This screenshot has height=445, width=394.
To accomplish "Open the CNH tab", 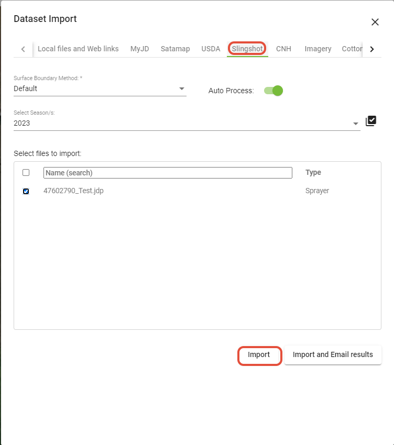I will click(x=283, y=49).
